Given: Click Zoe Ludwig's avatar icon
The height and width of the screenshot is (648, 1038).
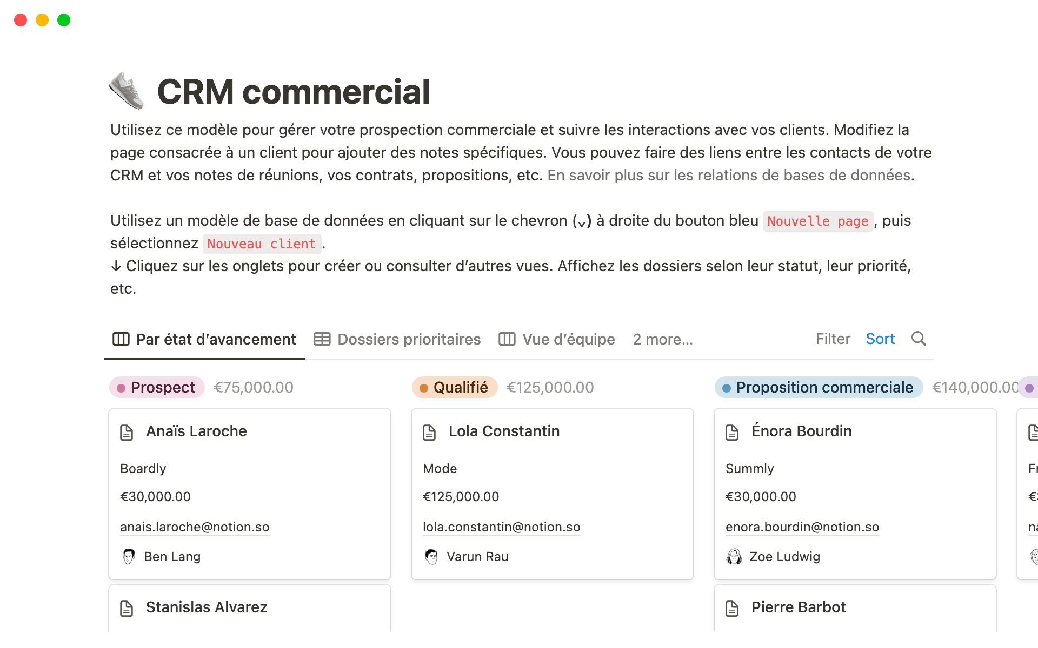Looking at the screenshot, I should click(734, 556).
